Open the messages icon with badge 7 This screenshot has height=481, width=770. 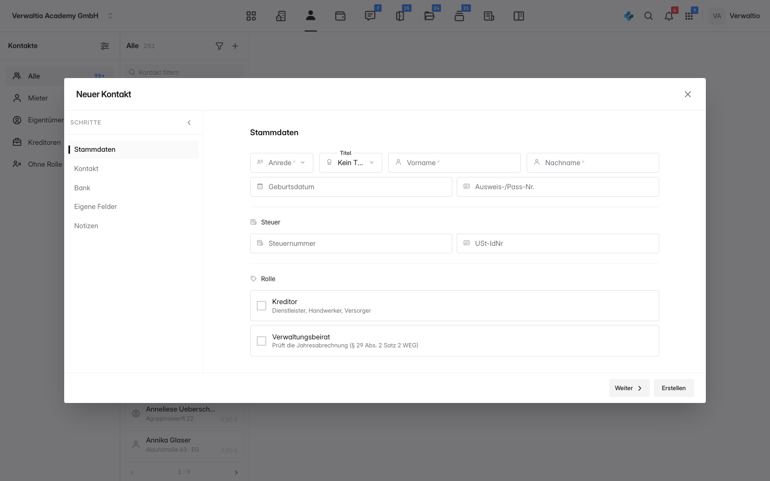tap(370, 16)
